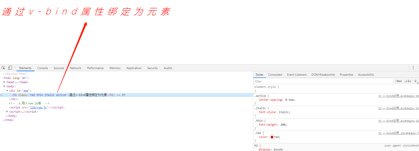Viewport: 419px width, 151px height.
Task: Open source link for .thin rule line 11
Action: (398, 121)
